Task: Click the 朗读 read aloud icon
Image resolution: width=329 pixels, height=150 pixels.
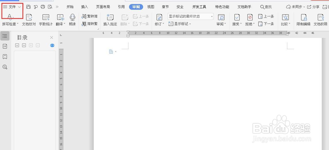Action: [72, 17]
